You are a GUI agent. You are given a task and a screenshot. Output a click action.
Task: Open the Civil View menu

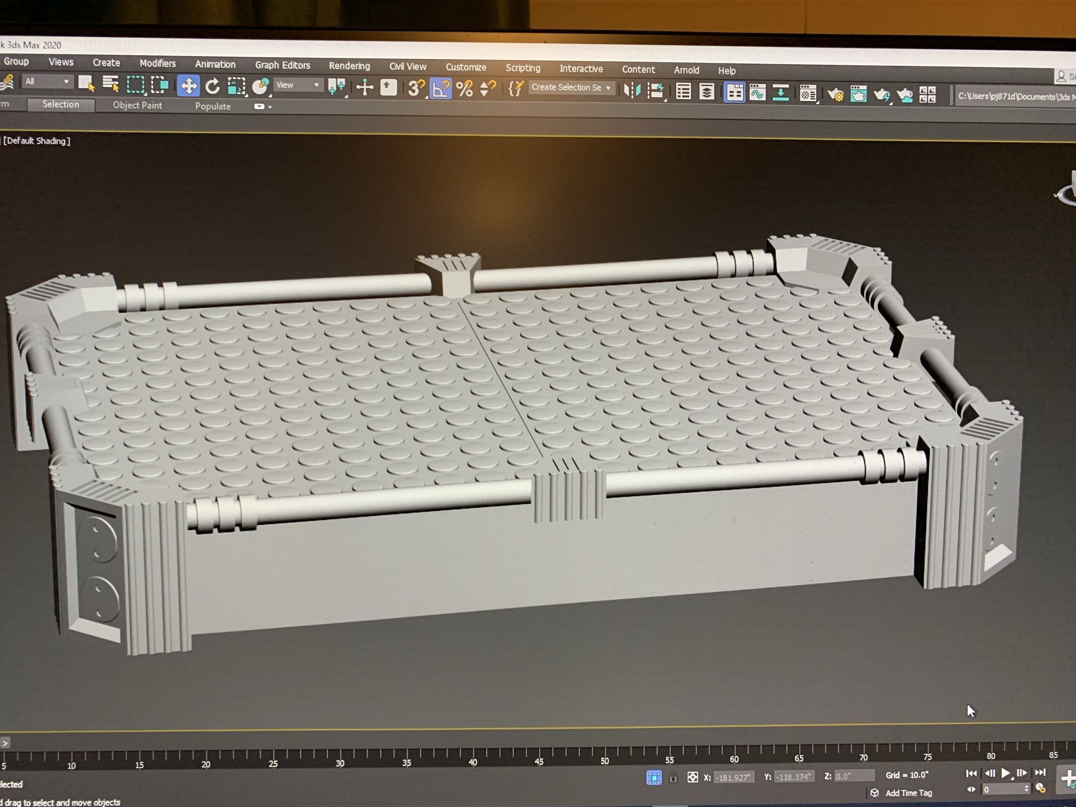(x=408, y=67)
